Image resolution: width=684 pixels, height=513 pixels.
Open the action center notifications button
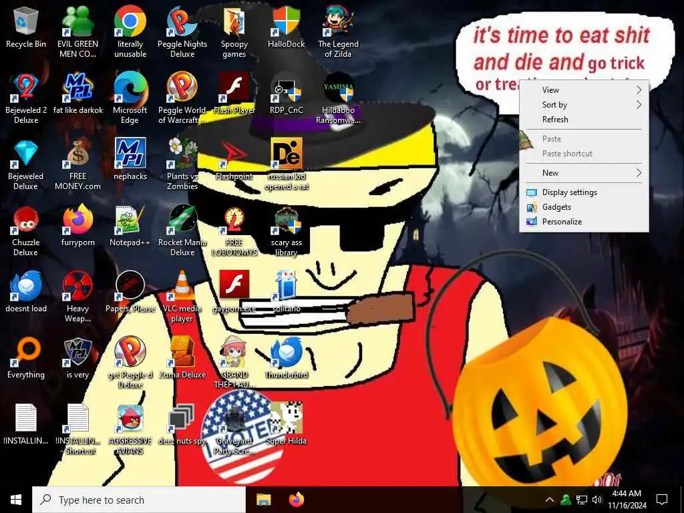point(662,500)
